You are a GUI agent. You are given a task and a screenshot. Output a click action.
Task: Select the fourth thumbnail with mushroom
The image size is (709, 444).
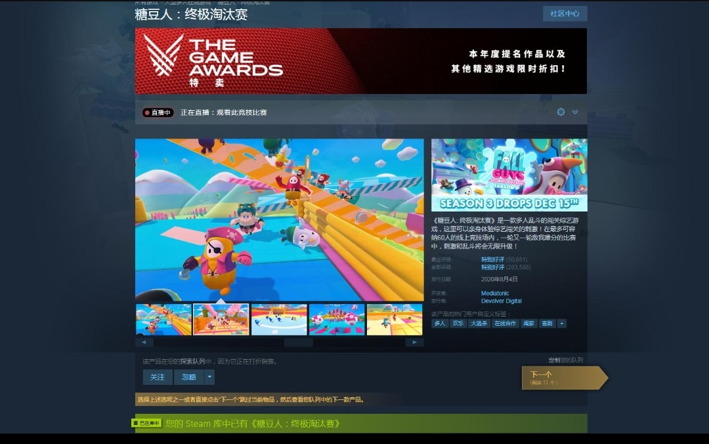[x=337, y=319]
